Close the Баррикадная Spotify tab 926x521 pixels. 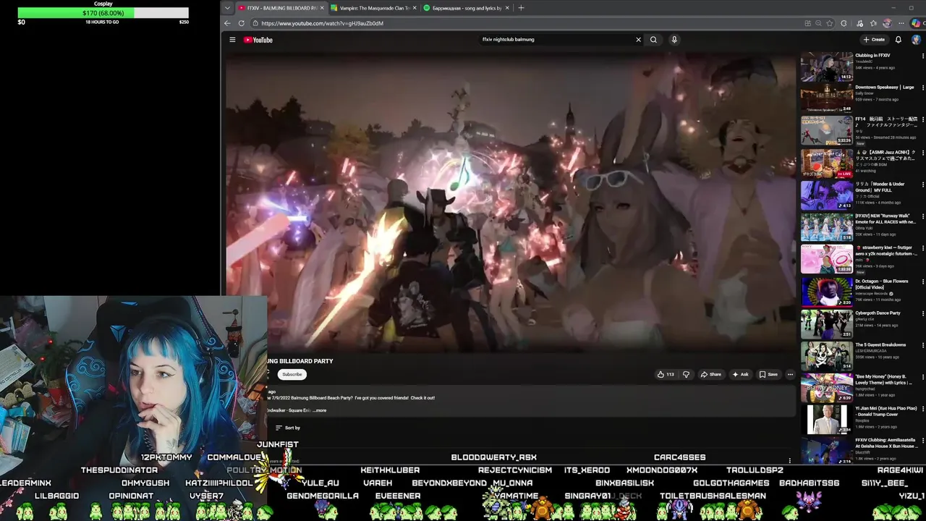click(507, 8)
